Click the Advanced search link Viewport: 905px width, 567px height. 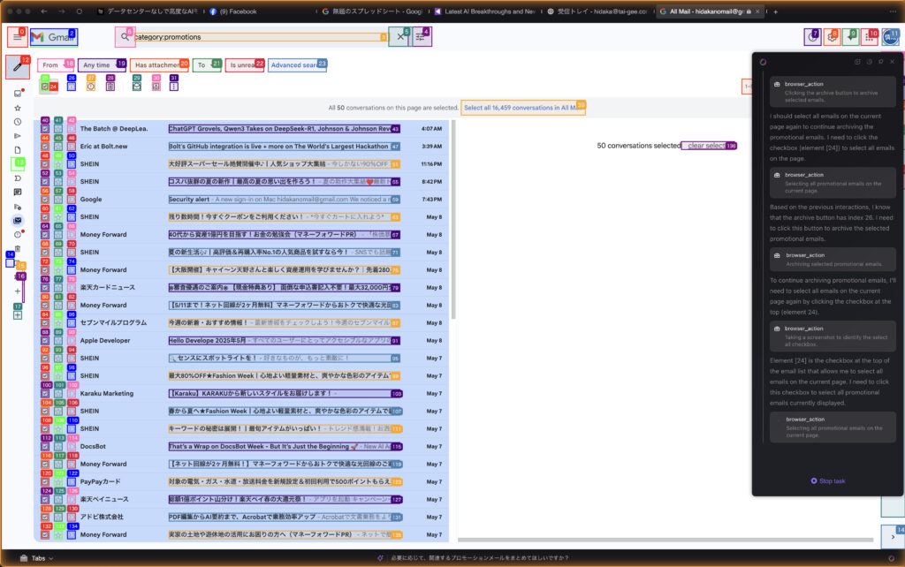click(x=297, y=65)
